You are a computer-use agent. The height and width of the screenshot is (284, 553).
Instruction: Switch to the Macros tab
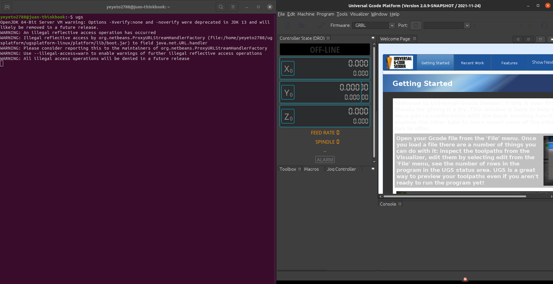tap(311, 169)
